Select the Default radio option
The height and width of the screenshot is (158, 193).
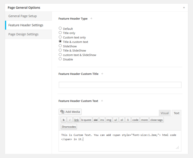coord(60,28)
